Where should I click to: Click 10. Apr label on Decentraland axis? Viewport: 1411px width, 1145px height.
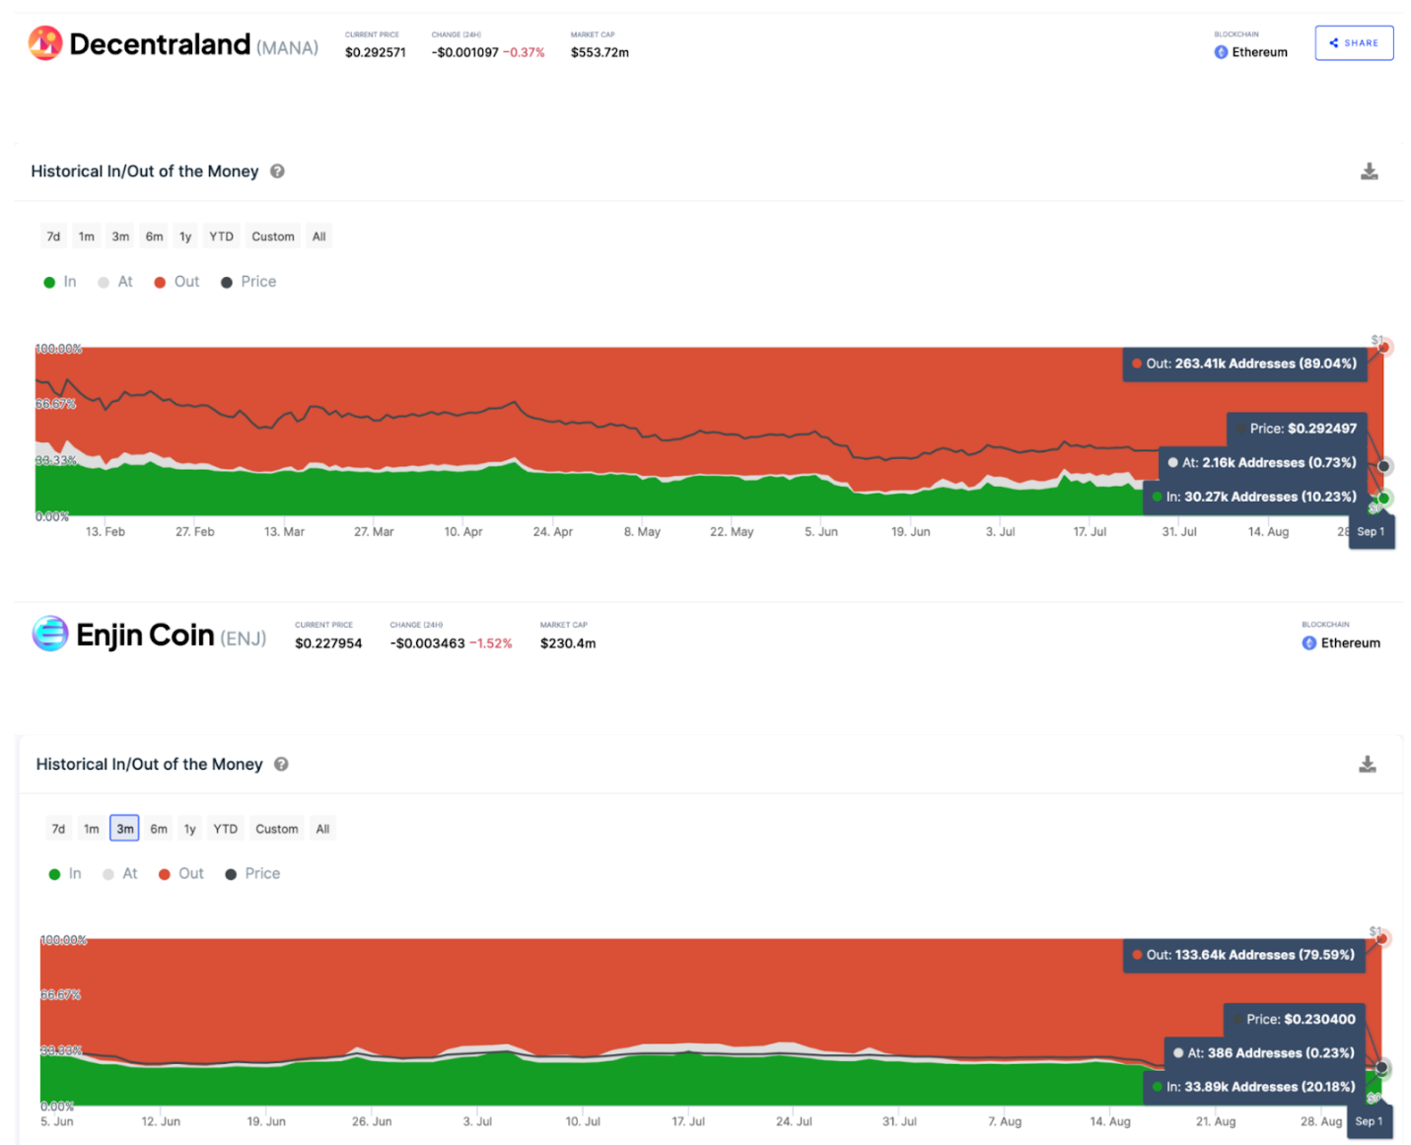pyautogui.click(x=463, y=532)
